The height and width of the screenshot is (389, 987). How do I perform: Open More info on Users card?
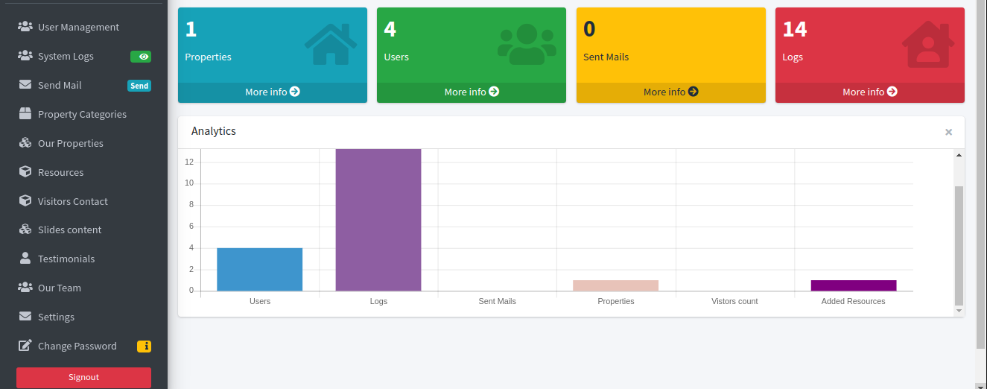click(x=472, y=92)
